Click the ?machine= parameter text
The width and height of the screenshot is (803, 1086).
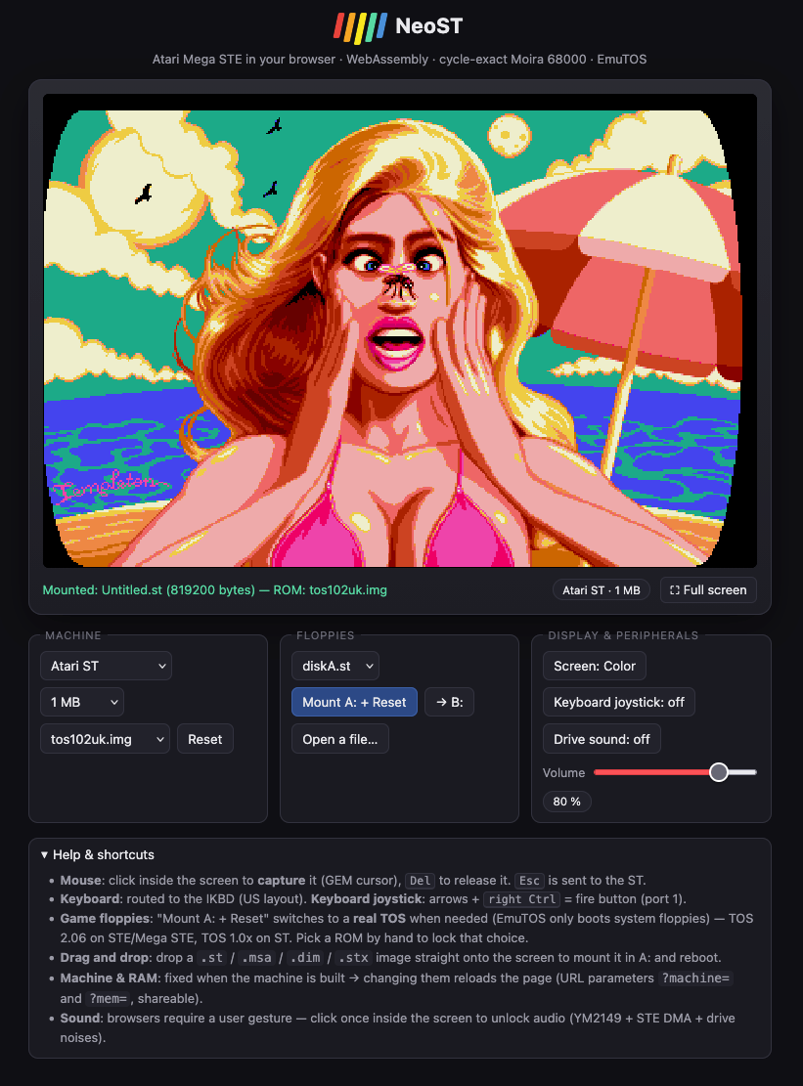pos(695,977)
